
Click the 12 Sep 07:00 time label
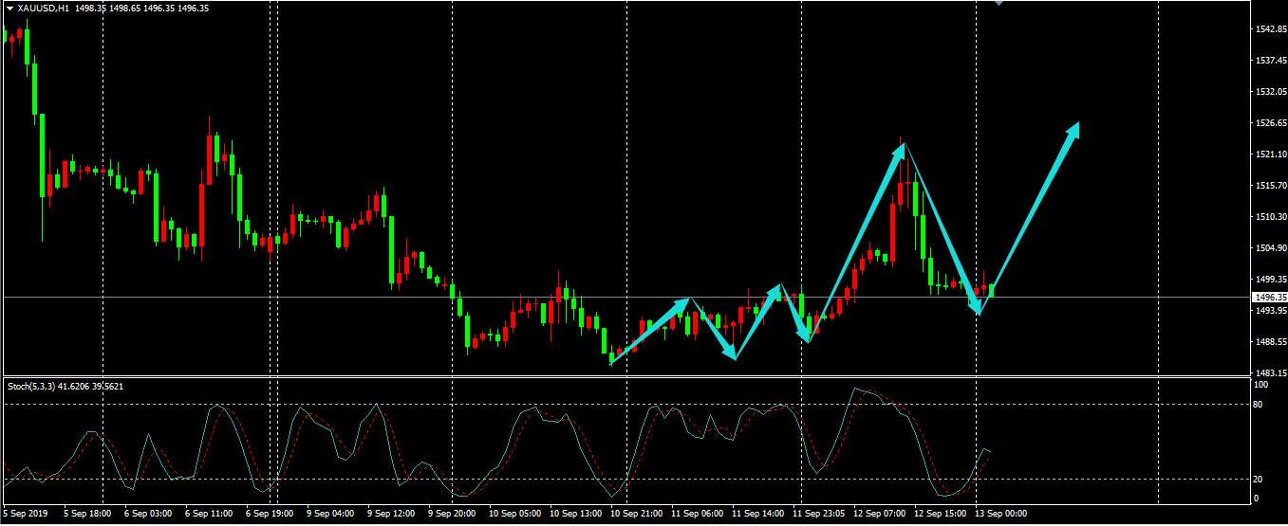(880, 514)
